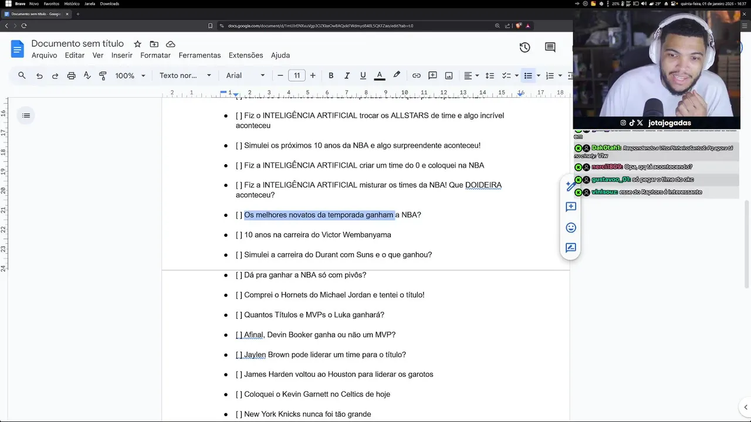
Task: Expand the numbered list options arrow
Action: click(x=560, y=76)
